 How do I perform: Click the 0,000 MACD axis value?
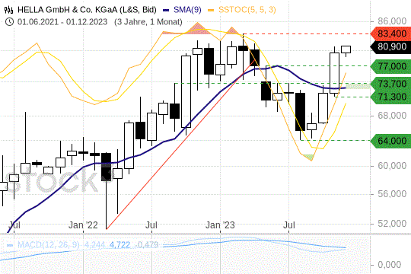(x=390, y=265)
